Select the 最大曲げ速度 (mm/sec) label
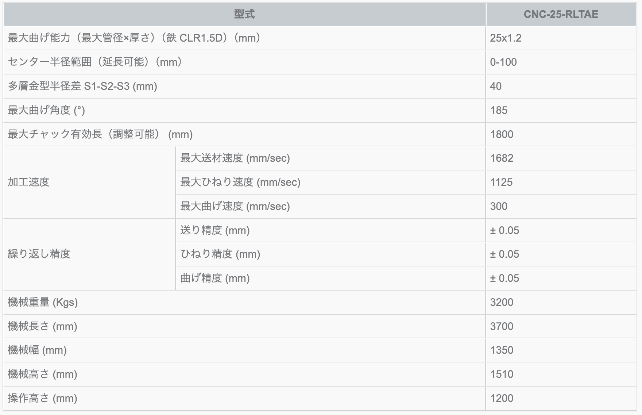The image size is (642, 415). pyautogui.click(x=235, y=206)
